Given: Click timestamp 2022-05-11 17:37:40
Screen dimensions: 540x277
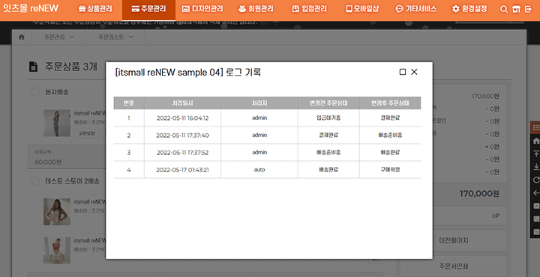Looking at the screenshot, I should pyautogui.click(x=182, y=136).
